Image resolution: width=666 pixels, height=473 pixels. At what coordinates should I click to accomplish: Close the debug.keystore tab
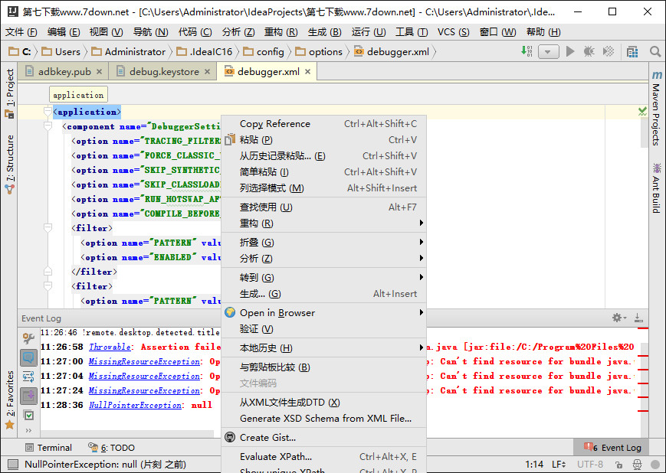tap(207, 72)
